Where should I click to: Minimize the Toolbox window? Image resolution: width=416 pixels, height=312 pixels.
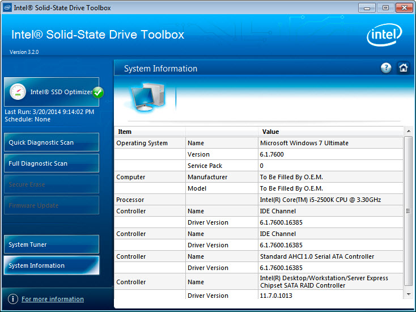pos(367,8)
